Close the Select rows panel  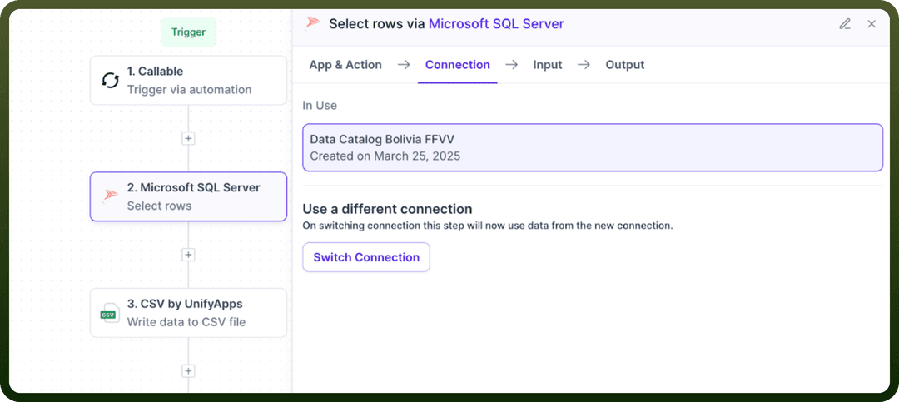(872, 24)
